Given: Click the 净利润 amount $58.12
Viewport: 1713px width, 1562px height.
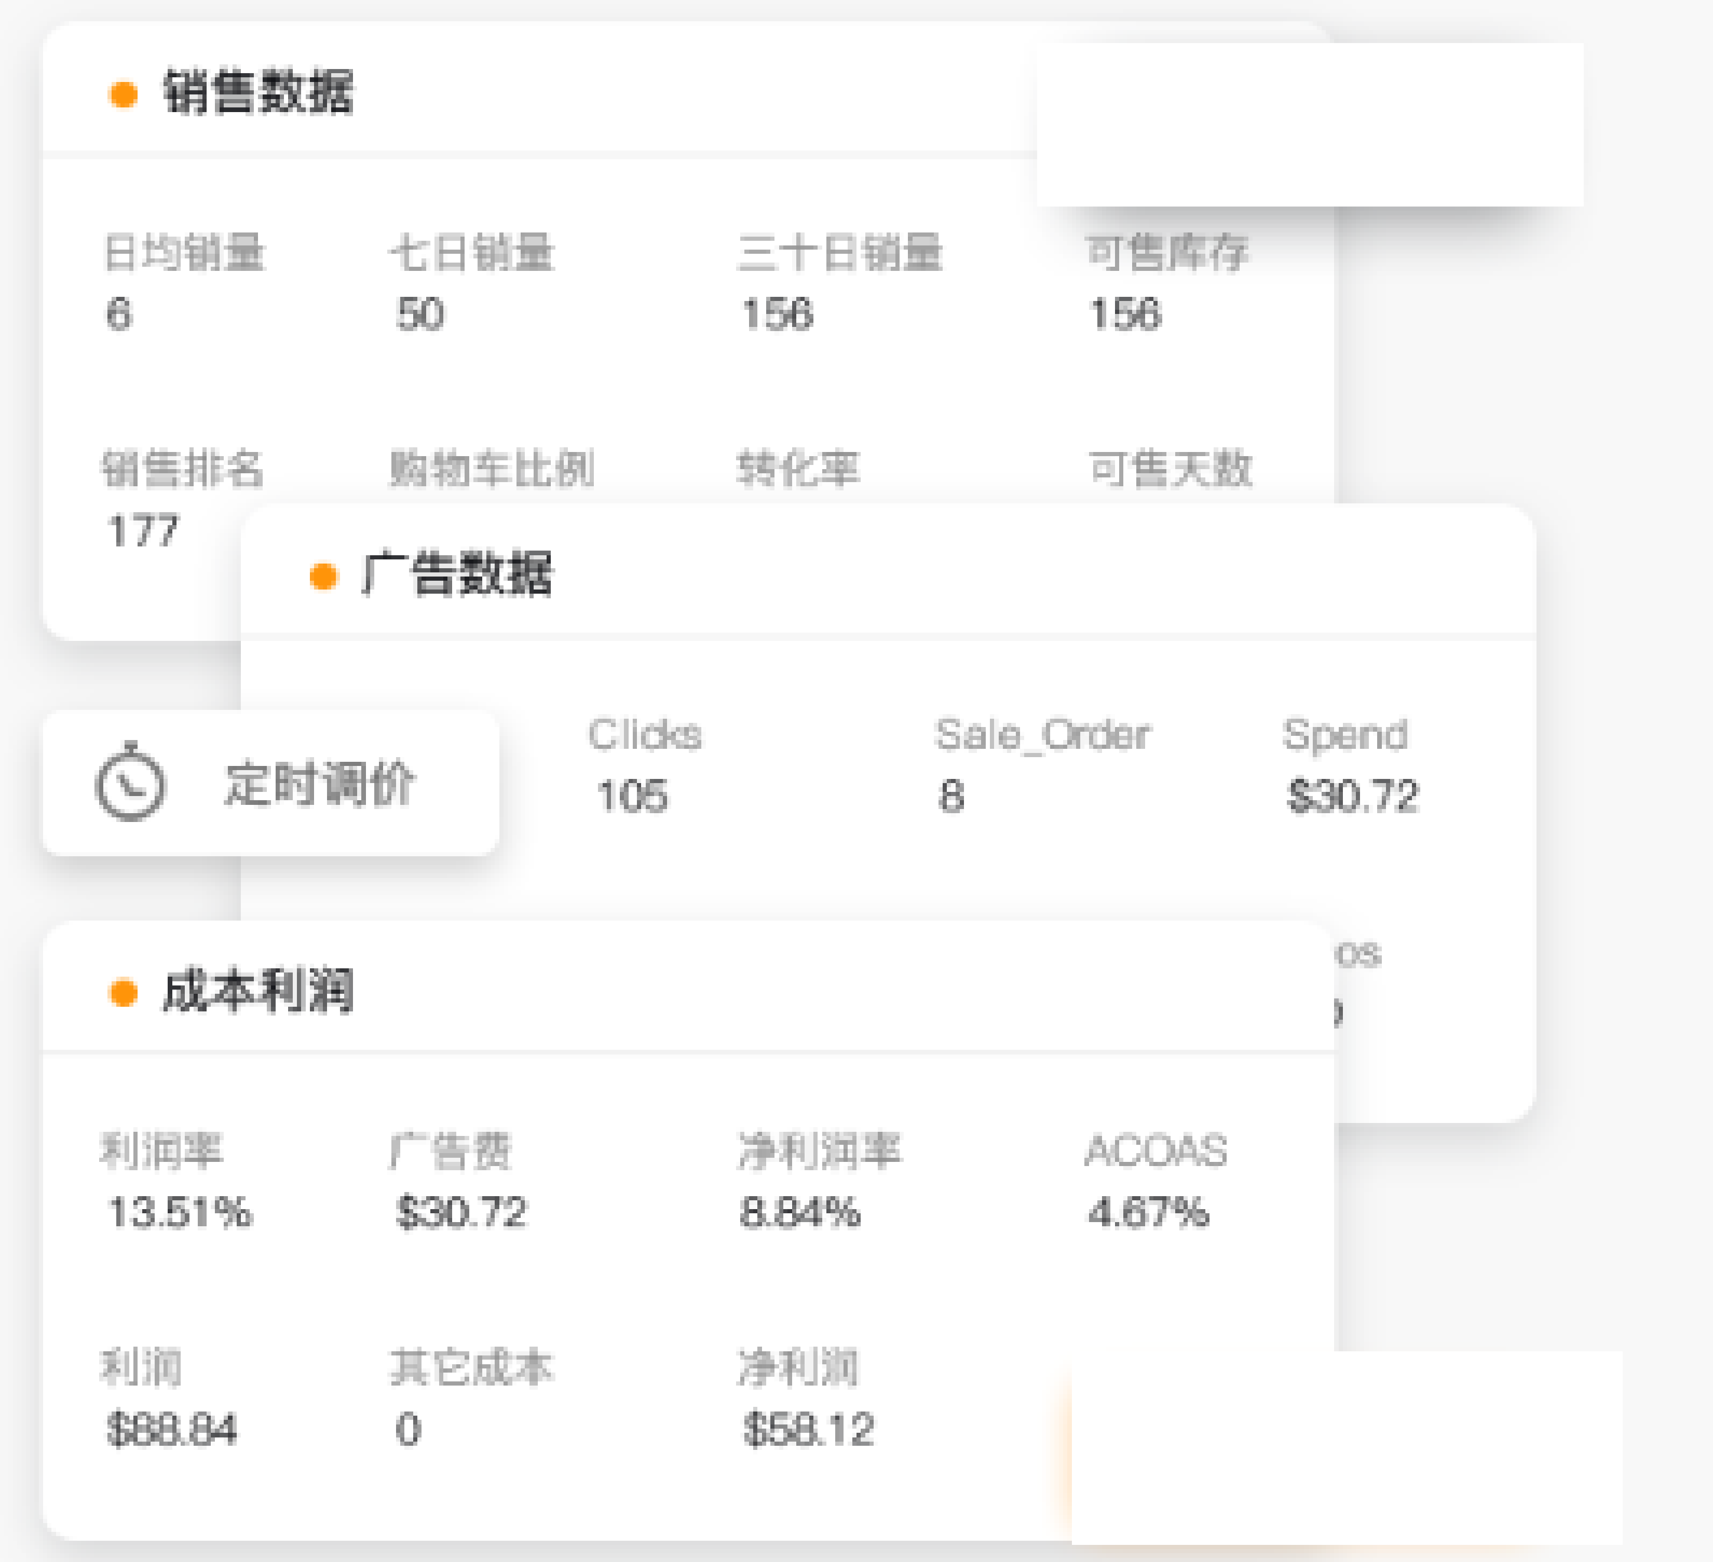Looking at the screenshot, I should [808, 1430].
